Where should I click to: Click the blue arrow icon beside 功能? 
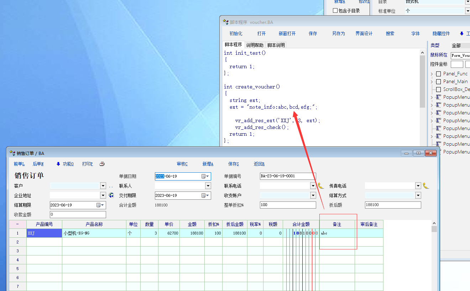click(58, 164)
